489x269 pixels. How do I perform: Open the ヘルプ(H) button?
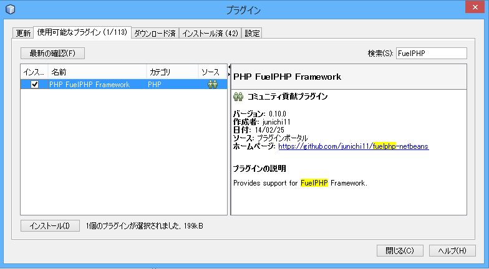(452, 250)
